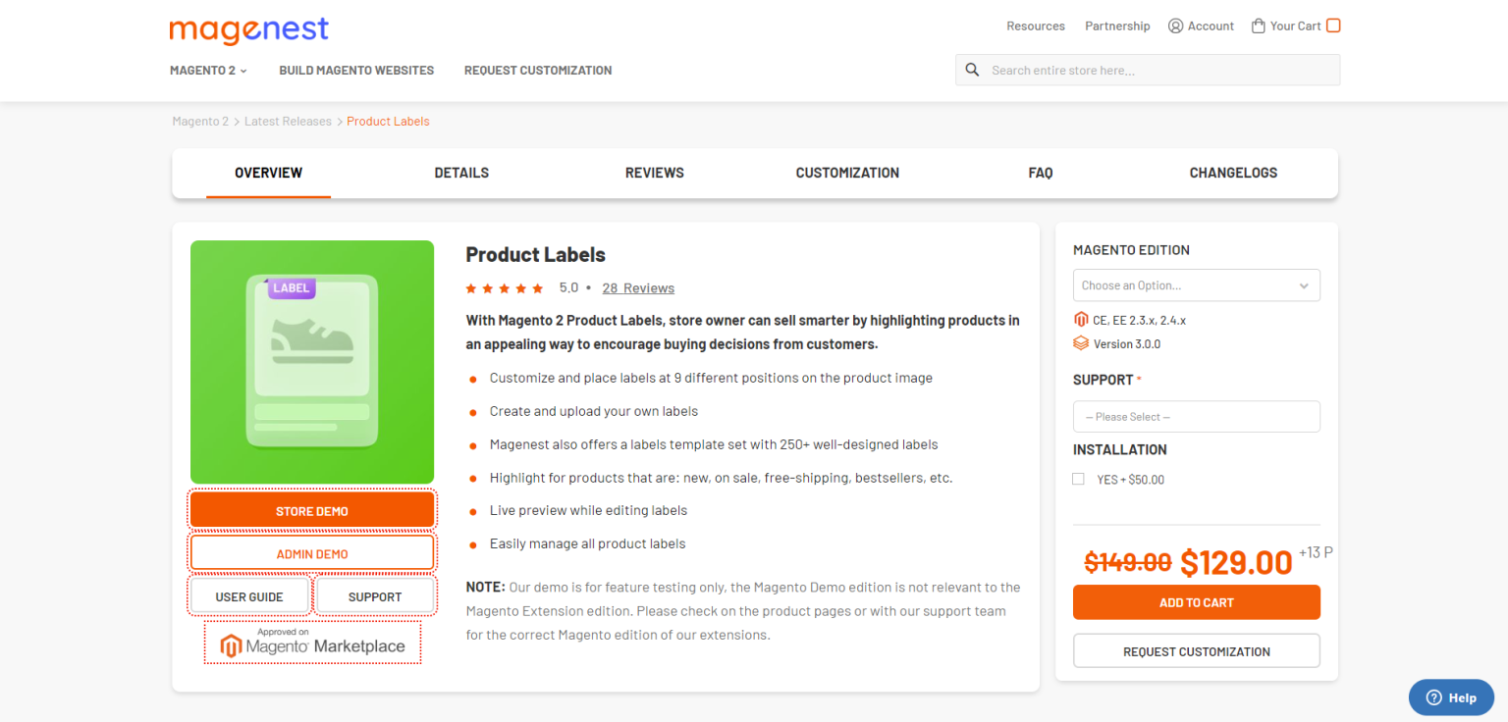Image resolution: width=1508 pixels, height=722 pixels.
Task: Click the search input field
Action: [1158, 70]
